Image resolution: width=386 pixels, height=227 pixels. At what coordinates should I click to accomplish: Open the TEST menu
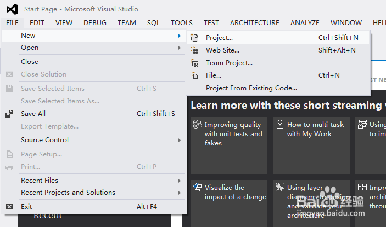click(211, 23)
